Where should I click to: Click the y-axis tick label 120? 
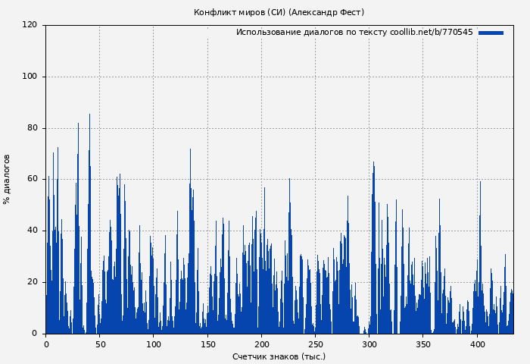30,25
